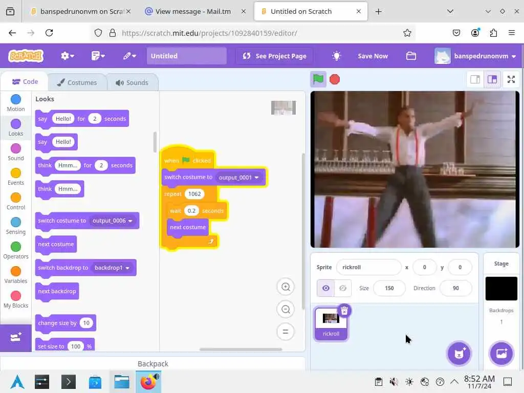The width and height of the screenshot is (524, 393).
Task: Open My Stuff folder icon
Action: tap(411, 56)
